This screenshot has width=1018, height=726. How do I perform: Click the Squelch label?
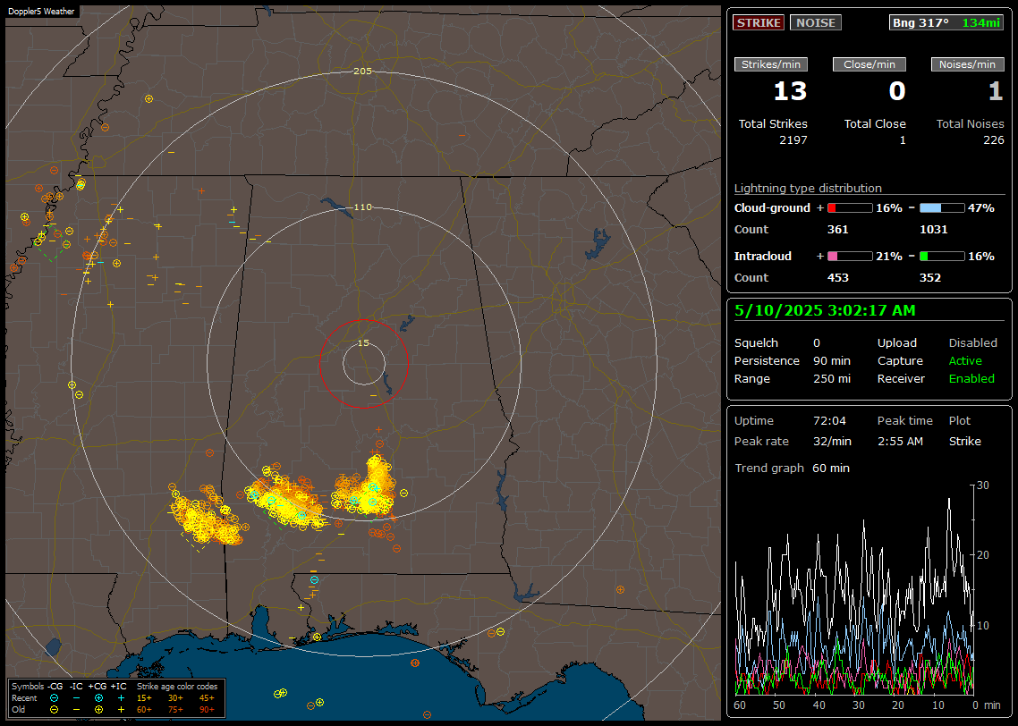pos(756,343)
